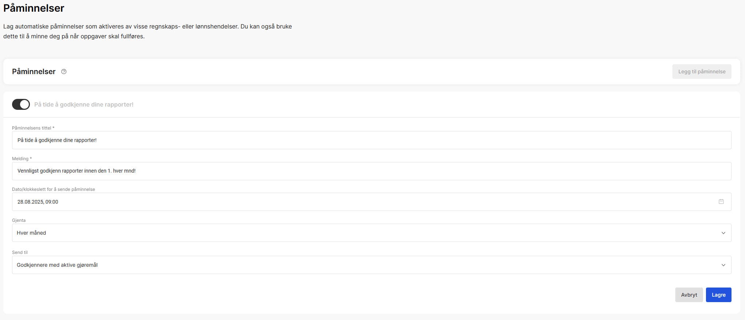Viewport: 745px width, 320px height.
Task: Focus the Påminnelsens tittel text field
Action: pyautogui.click(x=365, y=140)
